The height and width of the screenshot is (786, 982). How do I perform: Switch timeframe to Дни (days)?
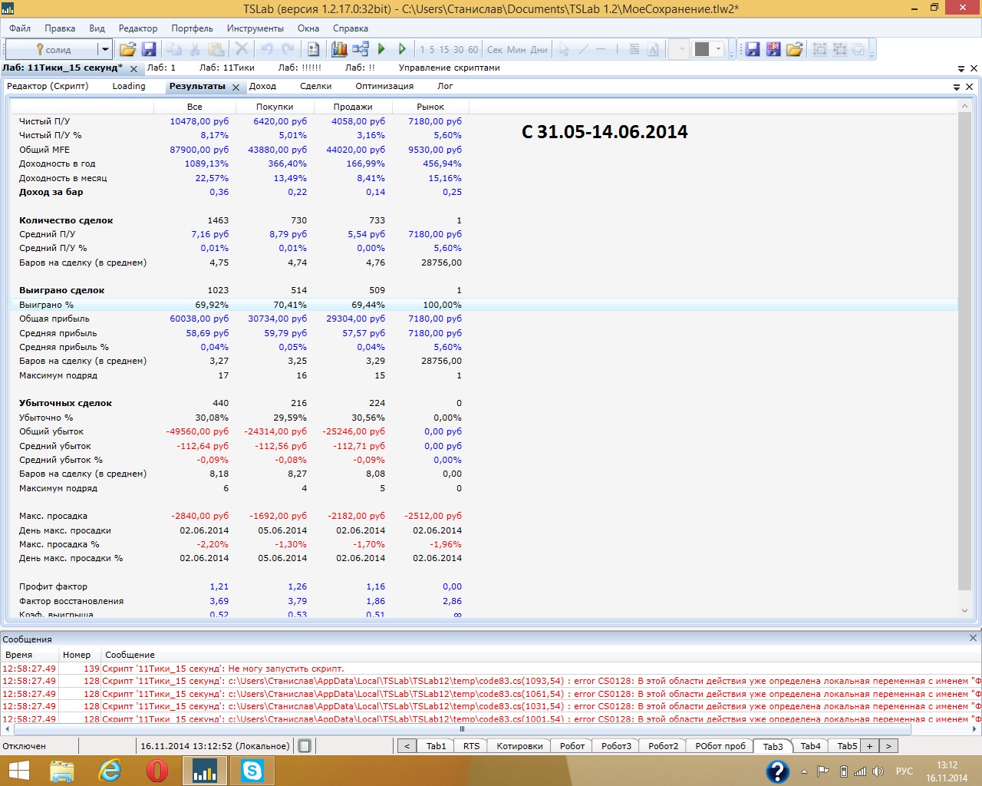pyautogui.click(x=539, y=49)
